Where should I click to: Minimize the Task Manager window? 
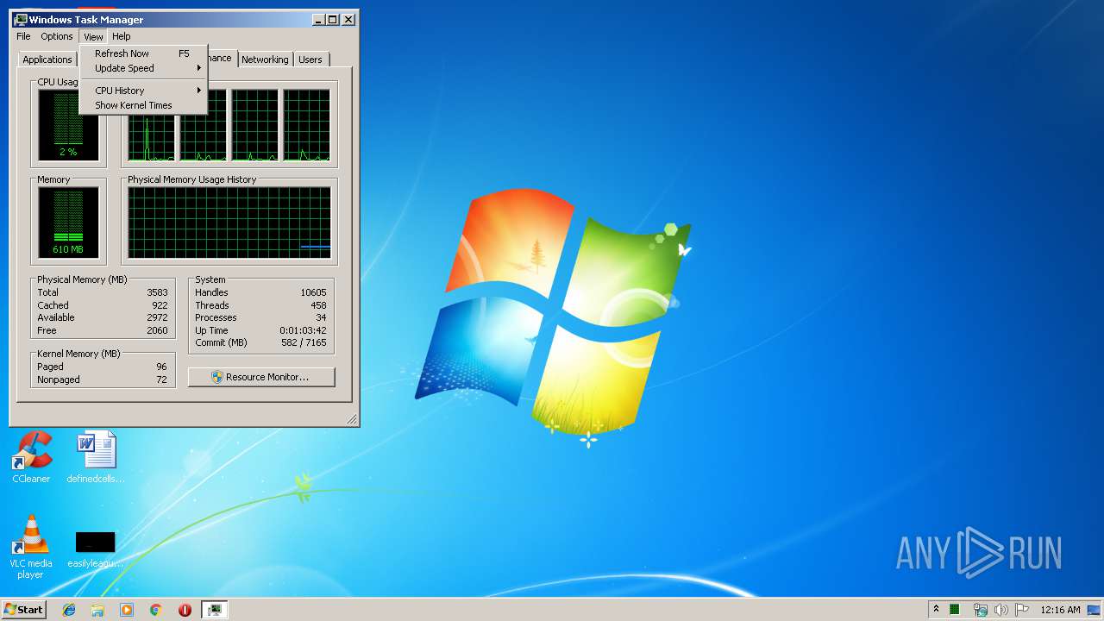click(318, 19)
